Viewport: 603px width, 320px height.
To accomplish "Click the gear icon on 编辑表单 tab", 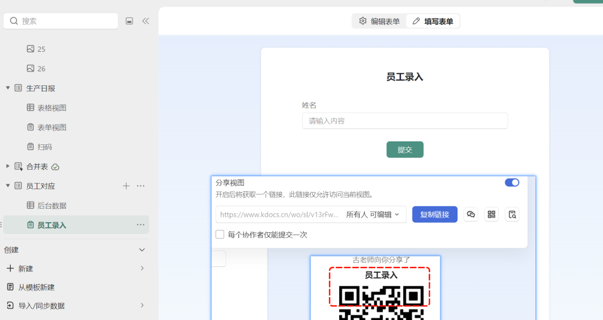I will tap(363, 21).
